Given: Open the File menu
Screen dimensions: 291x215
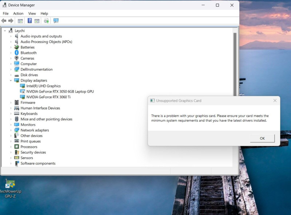Looking at the screenshot, I should [5, 13].
